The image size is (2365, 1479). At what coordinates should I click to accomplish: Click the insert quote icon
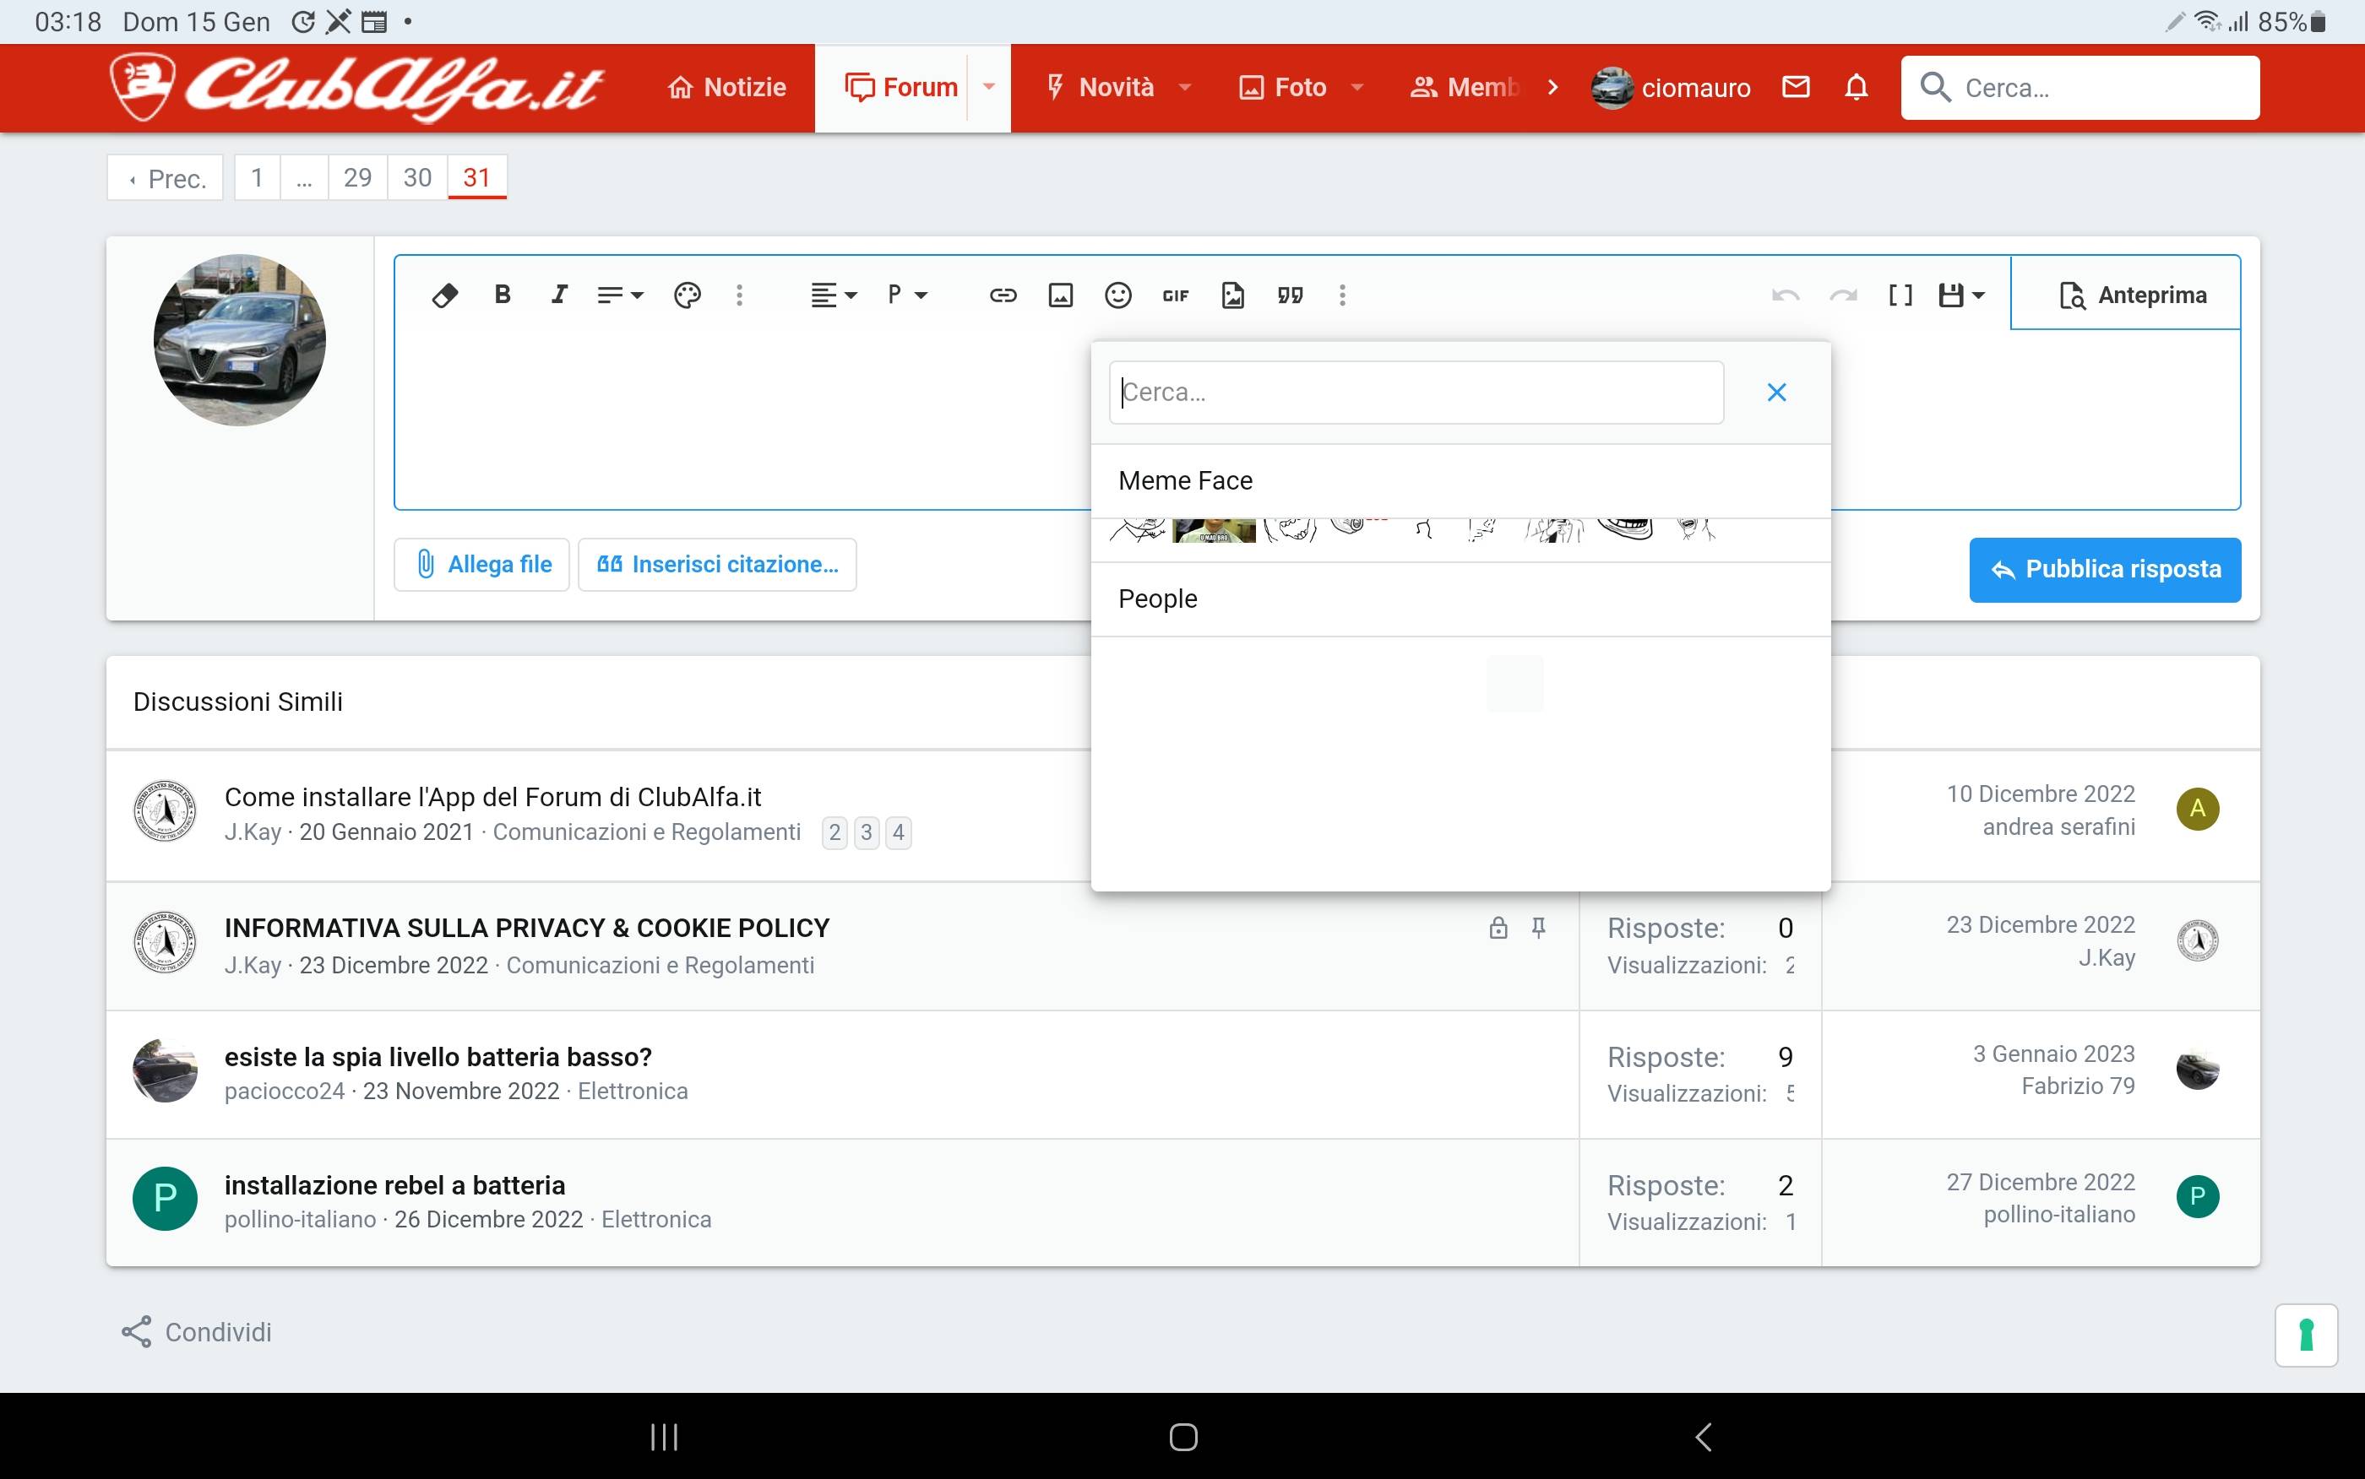(x=1290, y=295)
